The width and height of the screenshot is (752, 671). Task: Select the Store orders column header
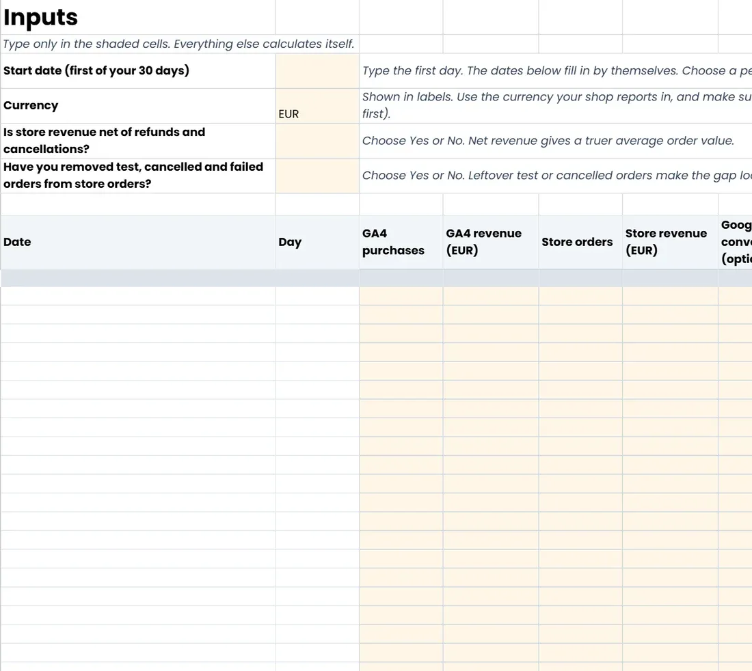(x=580, y=242)
